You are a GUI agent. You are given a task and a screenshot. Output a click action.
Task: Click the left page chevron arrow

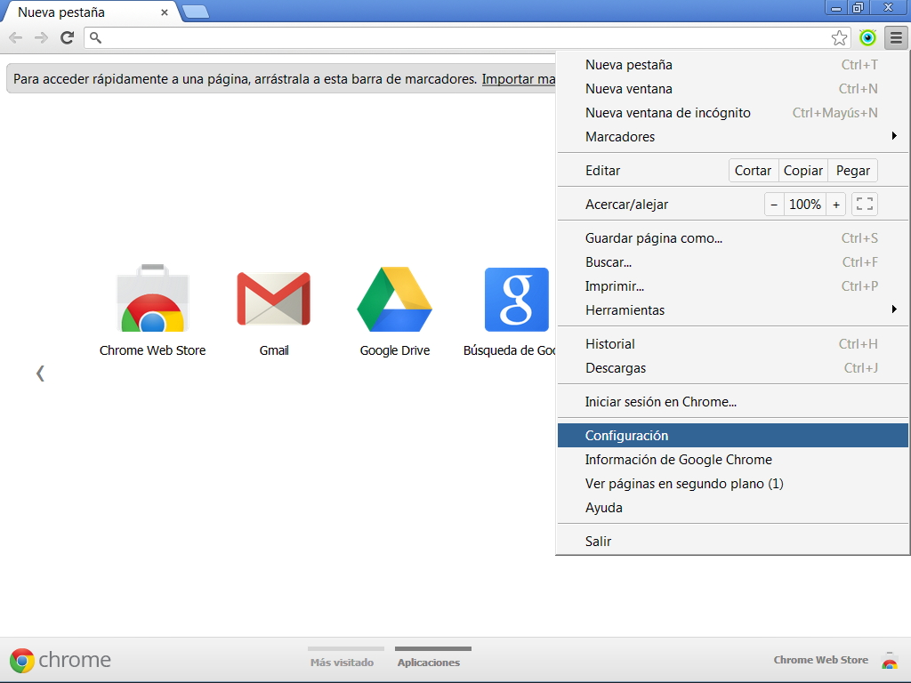[x=40, y=374]
